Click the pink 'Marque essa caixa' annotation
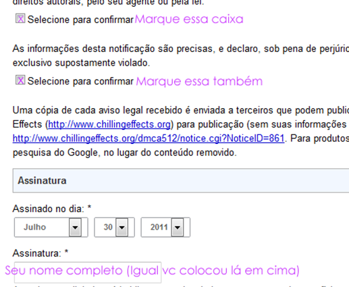Screen dimensions: 349x287 tap(189, 19)
